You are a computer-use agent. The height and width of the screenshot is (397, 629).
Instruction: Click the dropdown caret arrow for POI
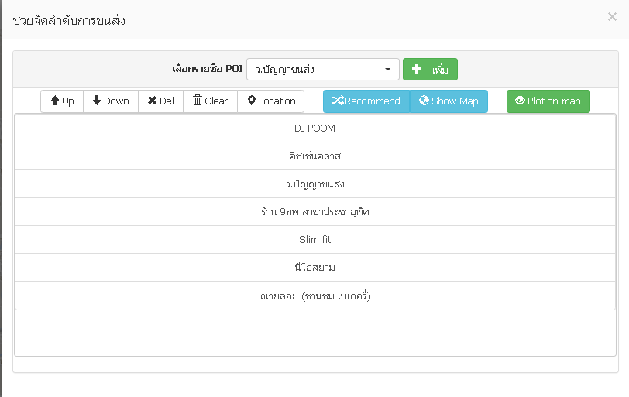387,70
